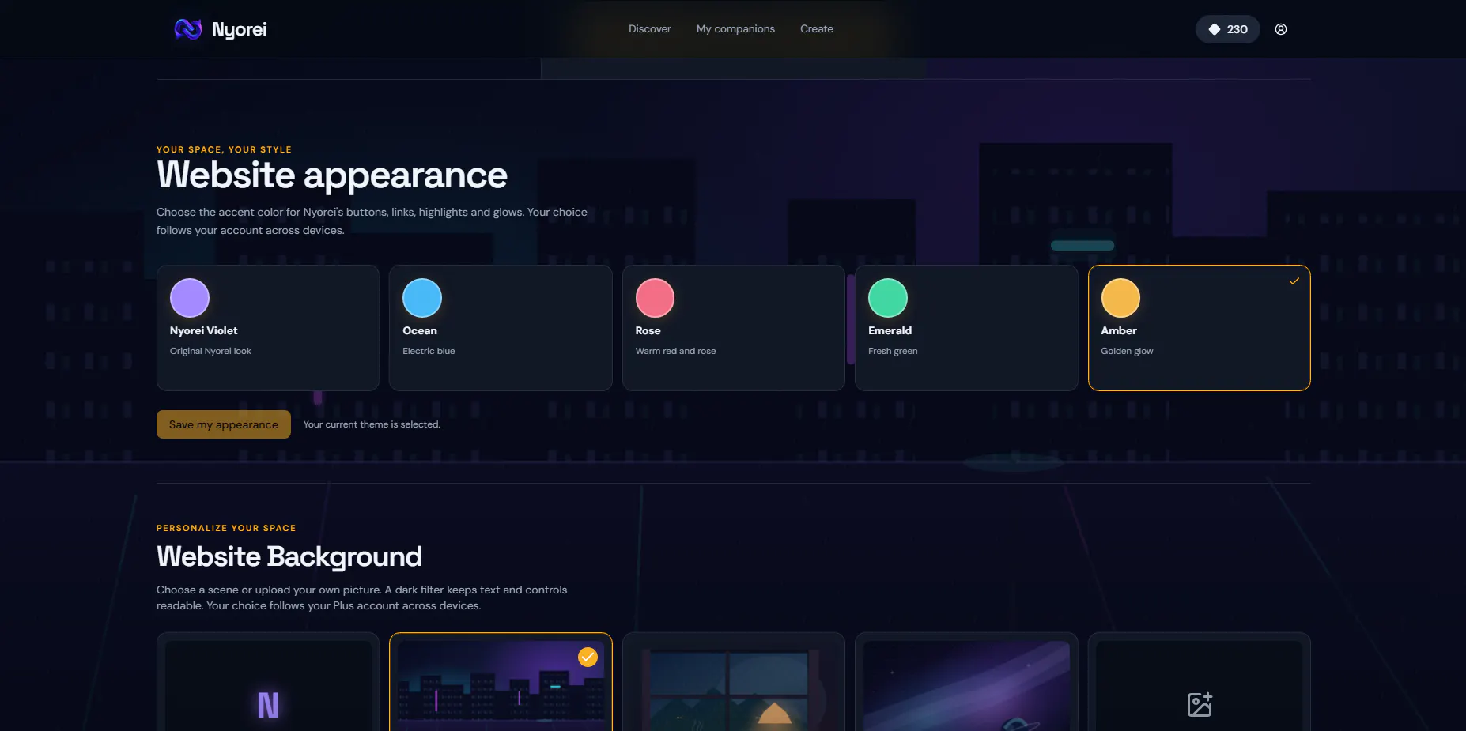
Task: Click the 'Website appearance' heading
Action: [x=332, y=175]
